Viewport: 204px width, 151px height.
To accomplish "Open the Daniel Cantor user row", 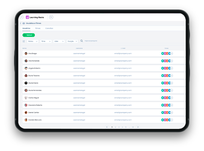I will click(x=104, y=113).
